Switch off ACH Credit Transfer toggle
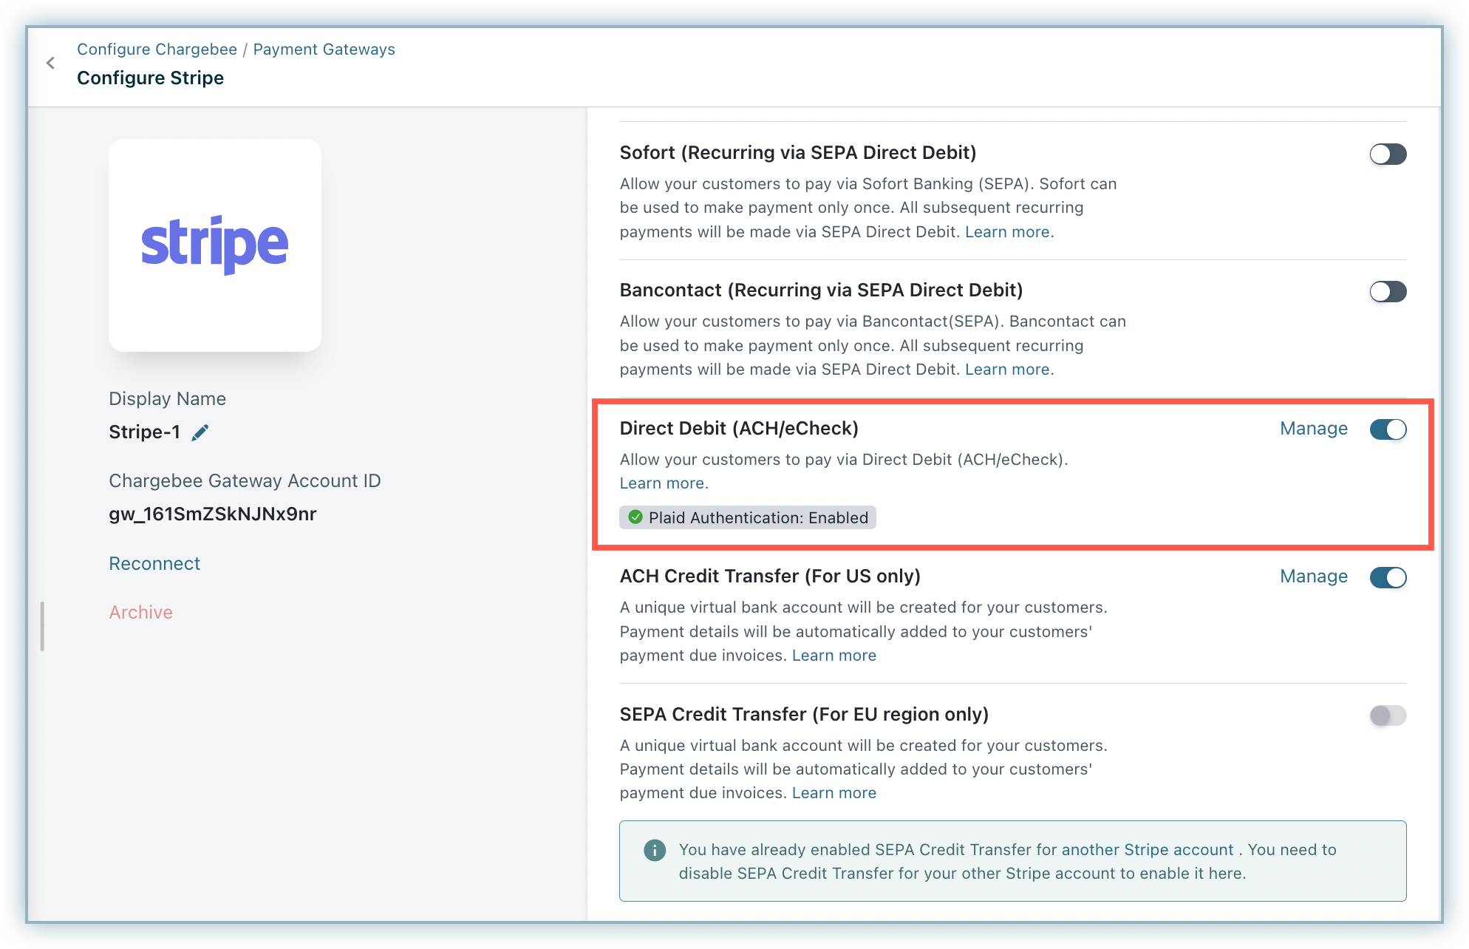This screenshot has height=949, width=1469. tap(1387, 577)
